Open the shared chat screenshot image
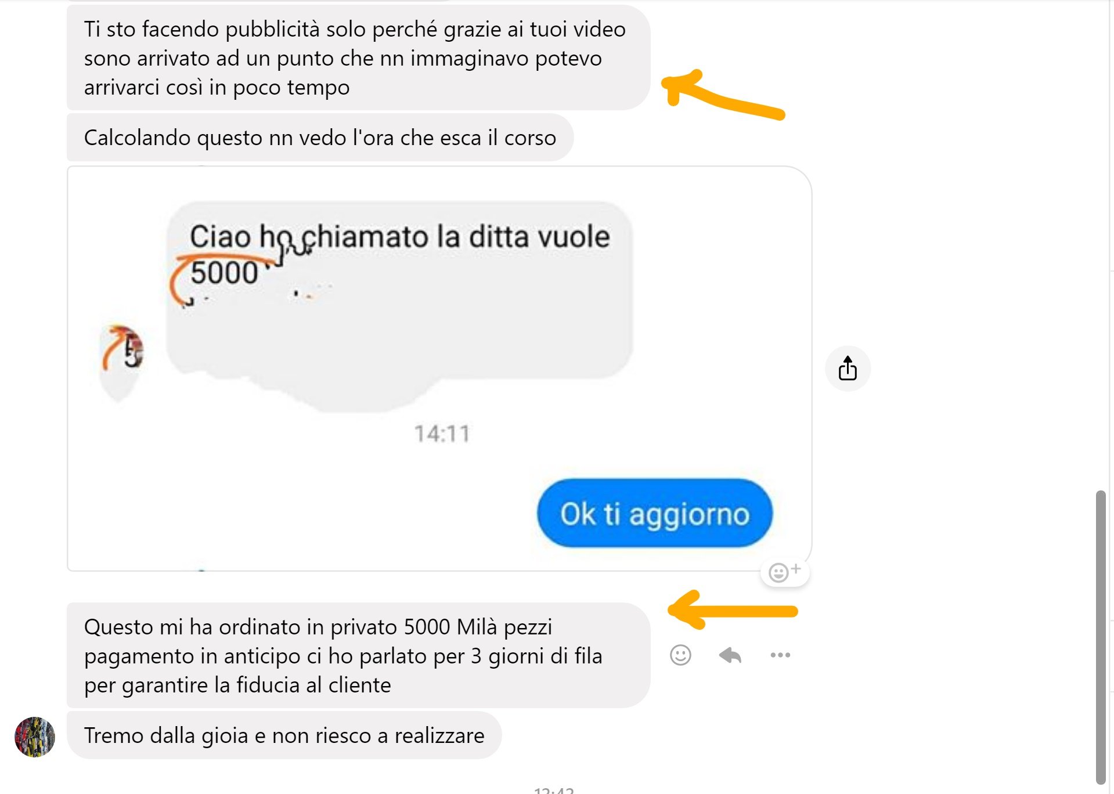Image resolution: width=1114 pixels, height=794 pixels. point(439,369)
